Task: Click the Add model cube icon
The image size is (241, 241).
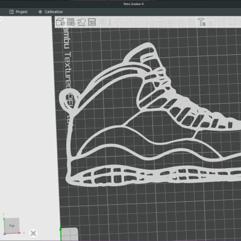Action: point(60,22)
